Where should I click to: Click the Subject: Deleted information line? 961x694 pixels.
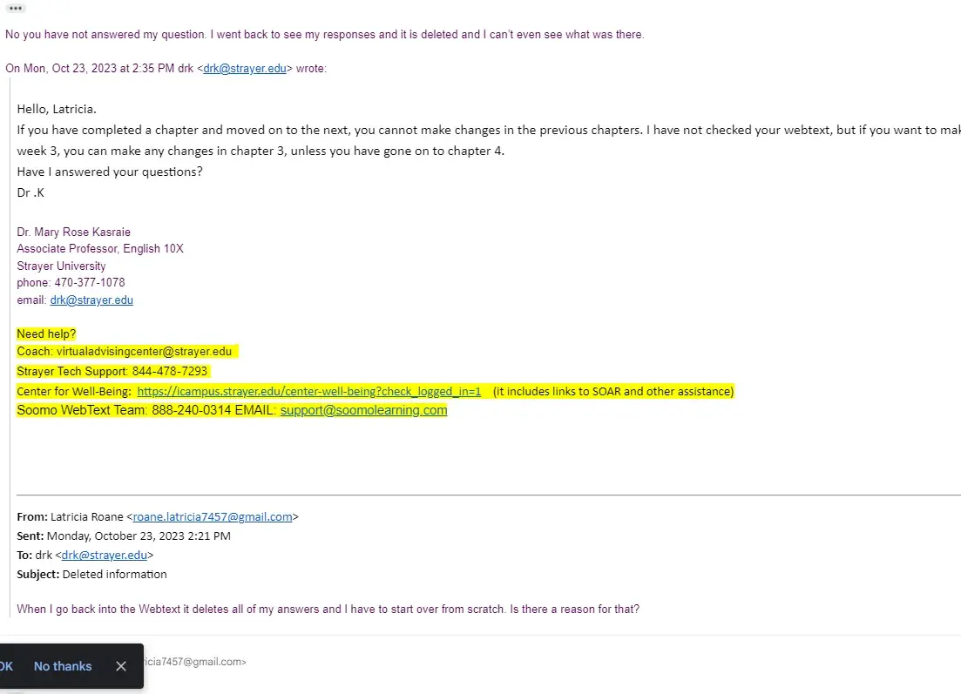(x=92, y=575)
